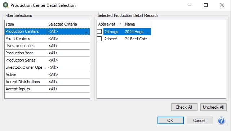
Task: Sort by the Abbreviation column header
Action: coord(110,24)
